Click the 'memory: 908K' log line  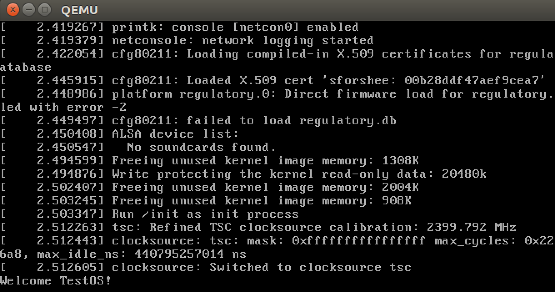(x=206, y=201)
